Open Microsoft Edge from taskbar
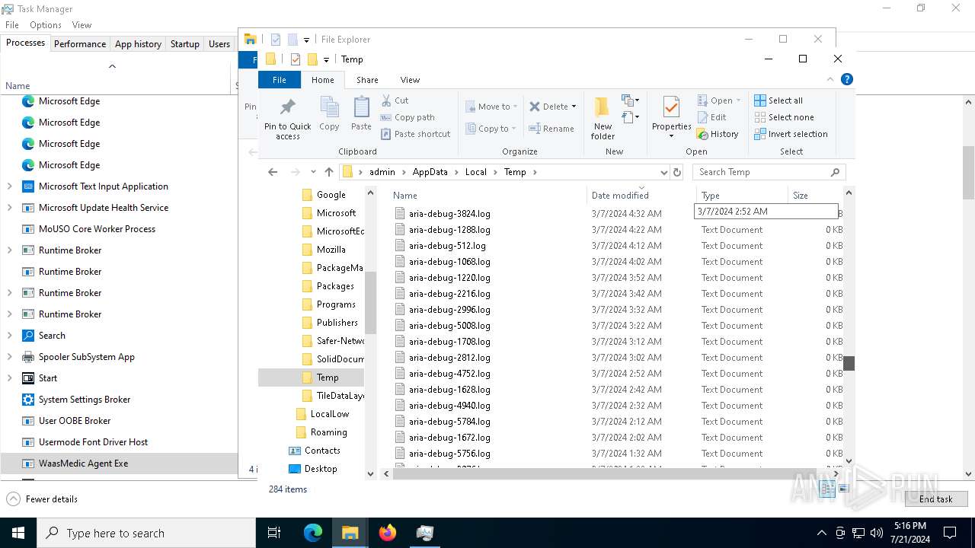The height and width of the screenshot is (548, 975). pos(313,533)
